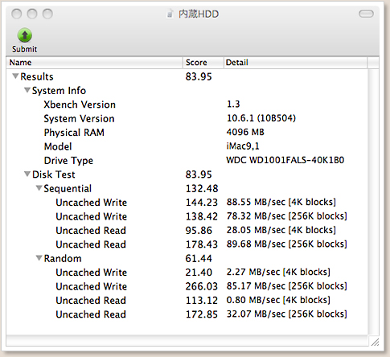This screenshot has height=357, width=390.
Task: Click the score 138.42
Action: click(202, 216)
